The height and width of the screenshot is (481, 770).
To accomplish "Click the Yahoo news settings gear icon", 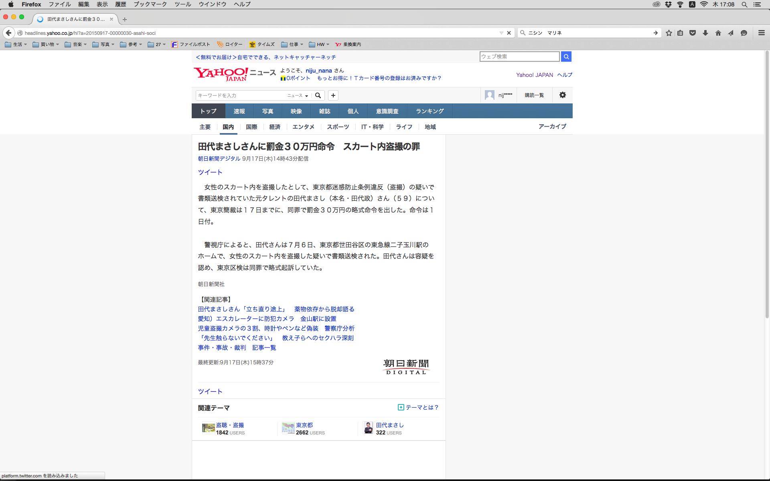I will point(562,95).
